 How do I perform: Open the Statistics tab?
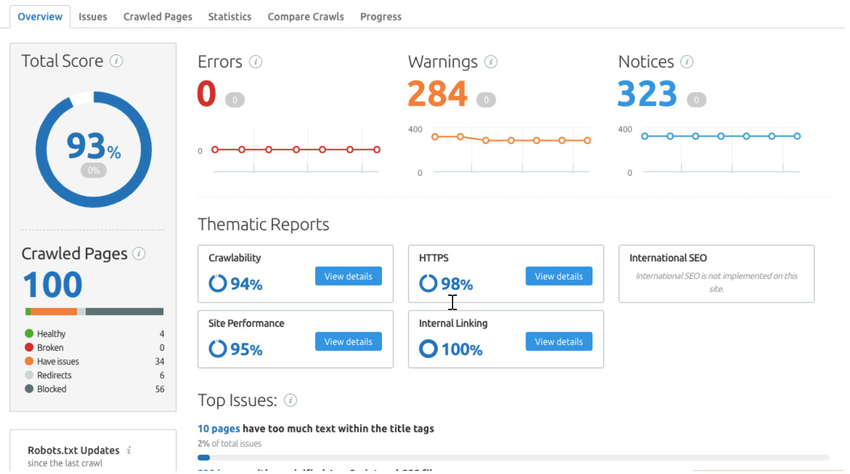coord(230,17)
